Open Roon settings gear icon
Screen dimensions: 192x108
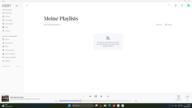pos(17,6)
